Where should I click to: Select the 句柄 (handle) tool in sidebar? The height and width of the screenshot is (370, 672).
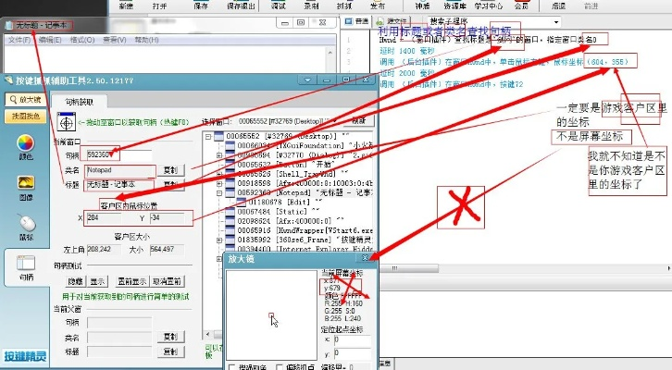(25, 268)
